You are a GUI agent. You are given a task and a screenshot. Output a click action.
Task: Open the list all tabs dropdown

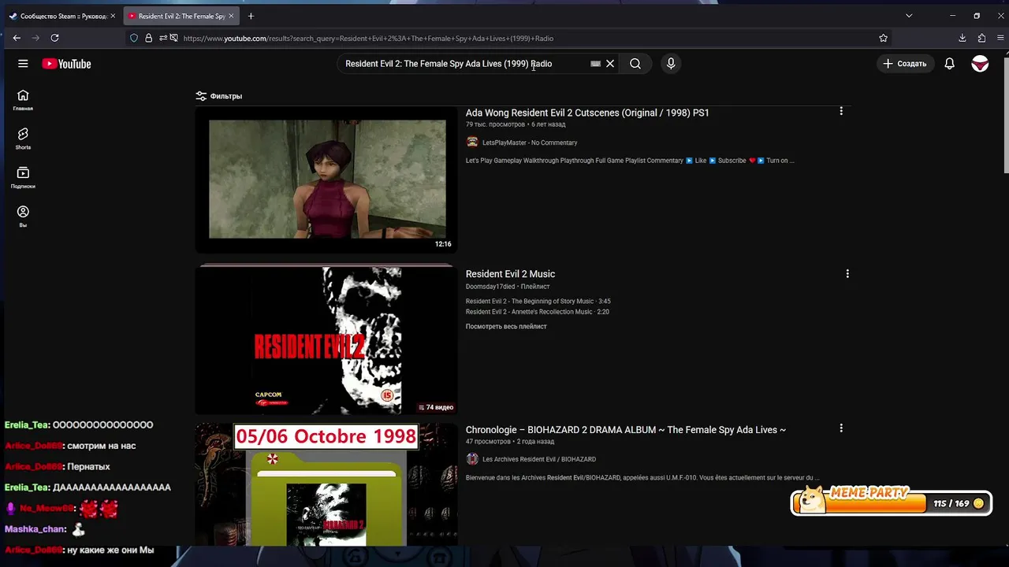coord(909,16)
